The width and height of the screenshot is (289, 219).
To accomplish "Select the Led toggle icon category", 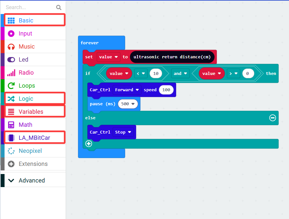I will 11,60.
